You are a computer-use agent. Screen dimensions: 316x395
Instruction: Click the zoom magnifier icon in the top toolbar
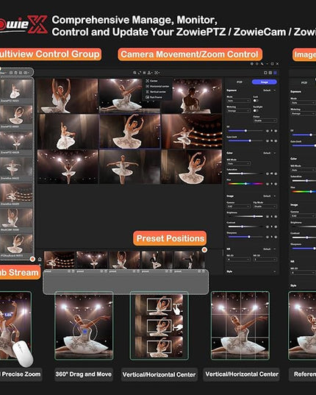pos(134,73)
